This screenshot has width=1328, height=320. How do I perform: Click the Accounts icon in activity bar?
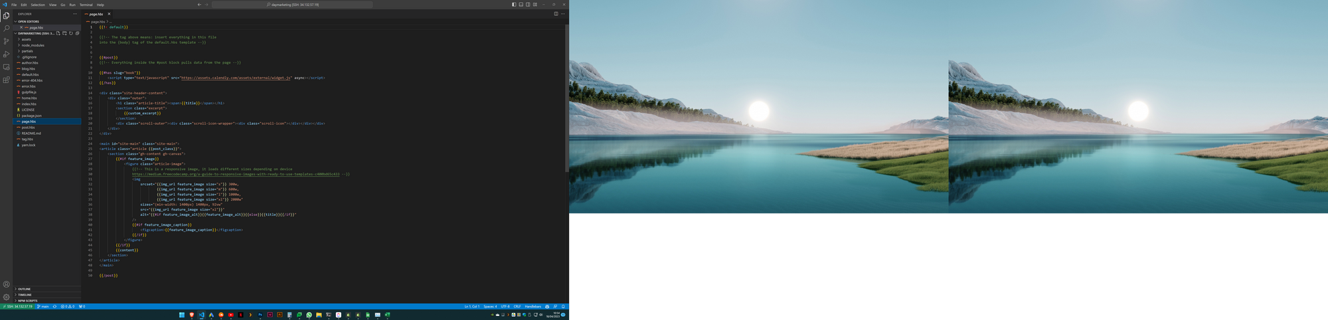click(7, 284)
